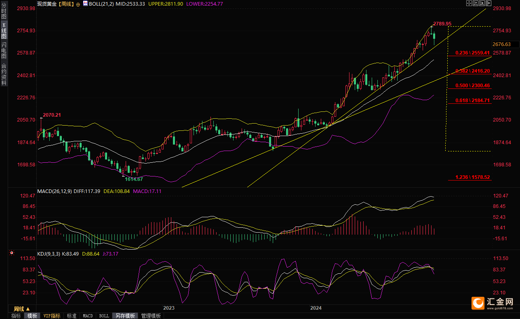The height and width of the screenshot is (319, 520).
Task: Expand the 周线 period selector
Action: pyautogui.click(x=22, y=309)
